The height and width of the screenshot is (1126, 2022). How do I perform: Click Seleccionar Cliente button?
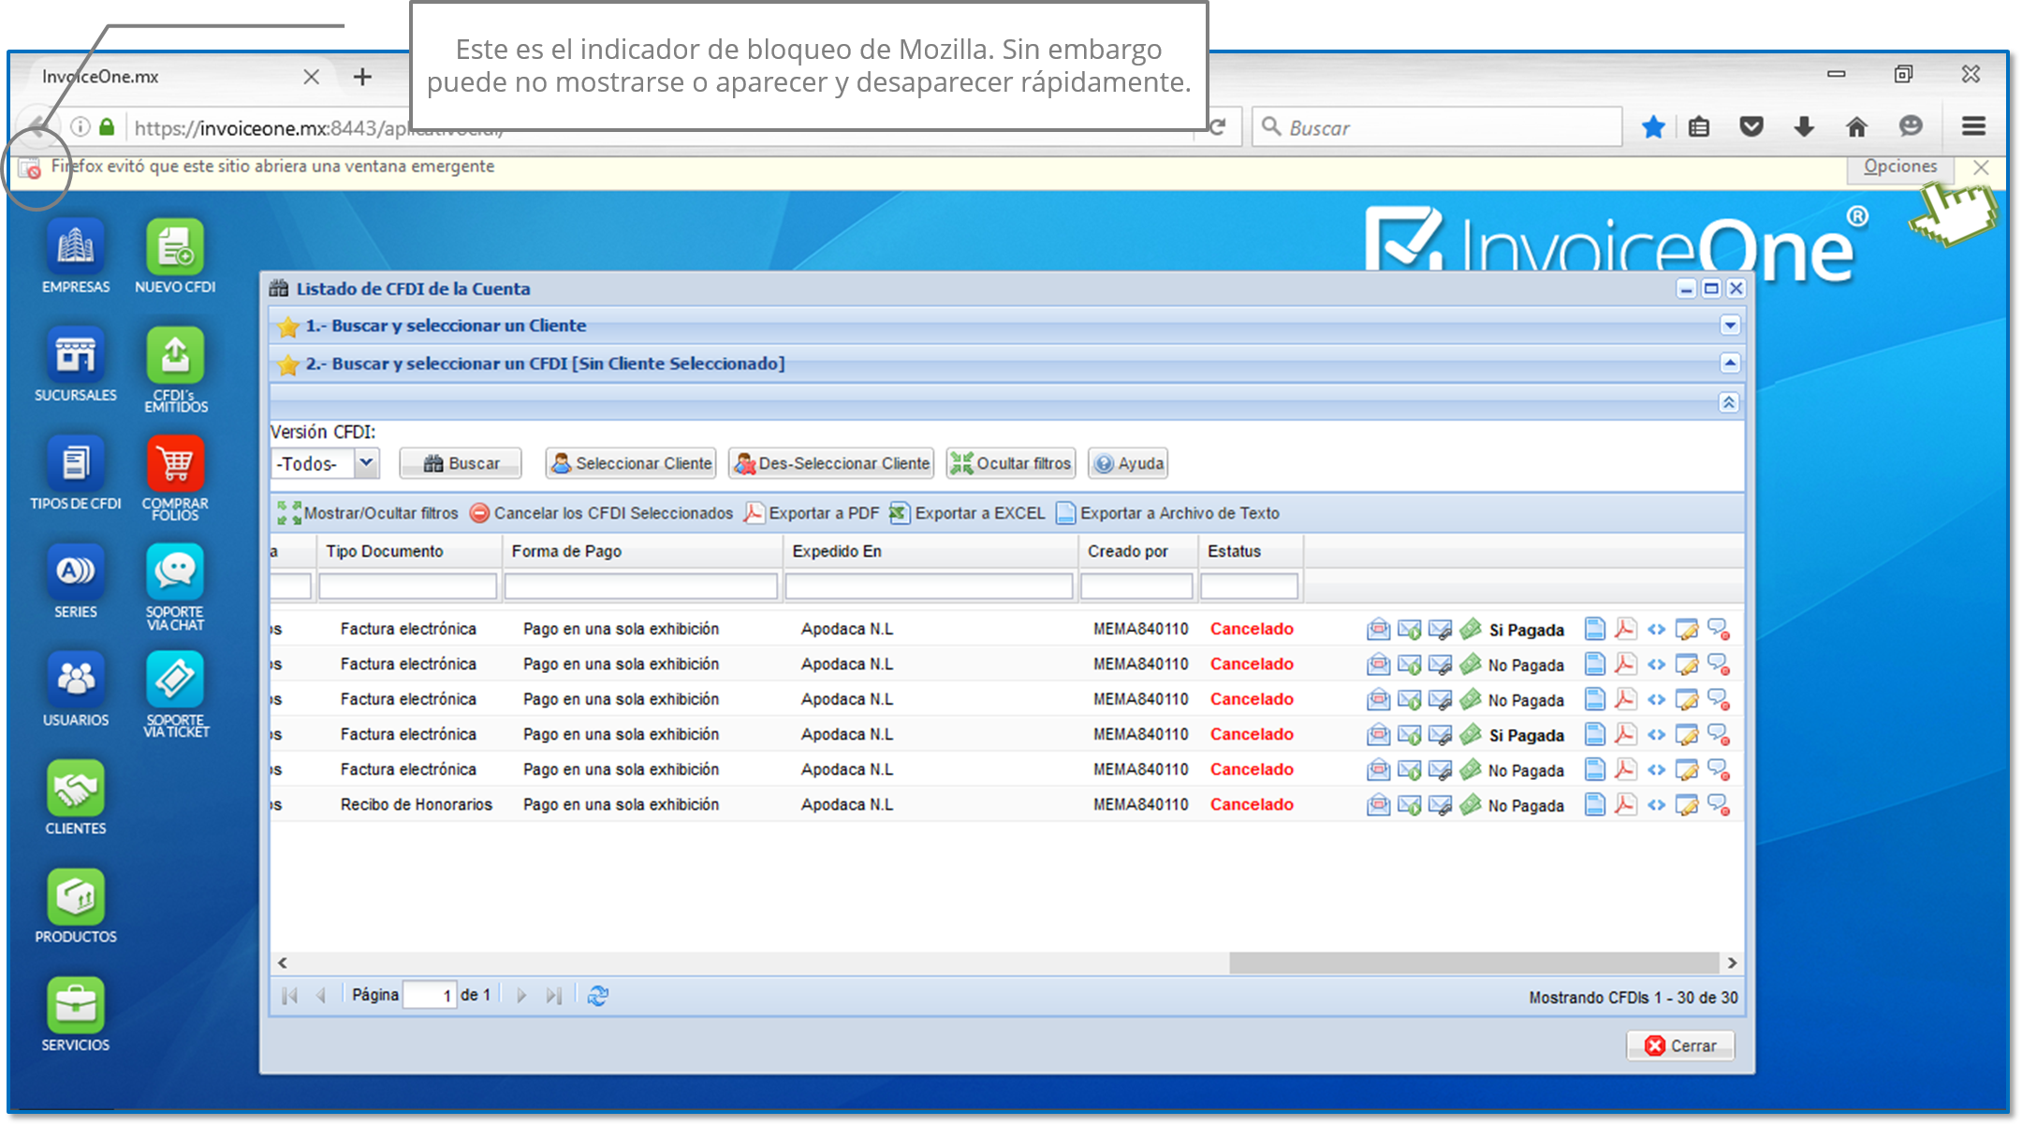coord(631,463)
